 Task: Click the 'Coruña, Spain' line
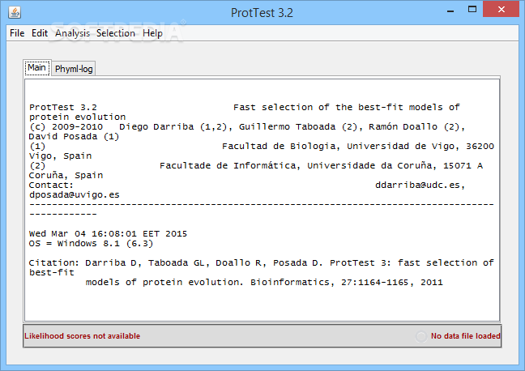pos(66,176)
